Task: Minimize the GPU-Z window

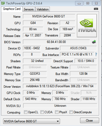Action: tap(79, 3)
